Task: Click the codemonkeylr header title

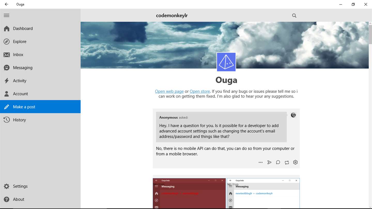Action: point(172,15)
